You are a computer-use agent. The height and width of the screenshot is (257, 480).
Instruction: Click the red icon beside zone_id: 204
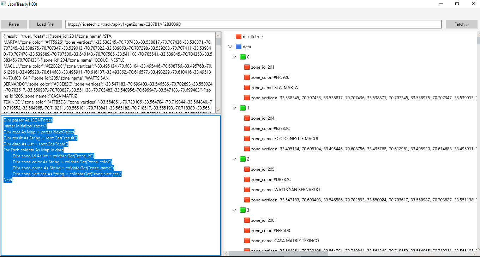coord(247,118)
